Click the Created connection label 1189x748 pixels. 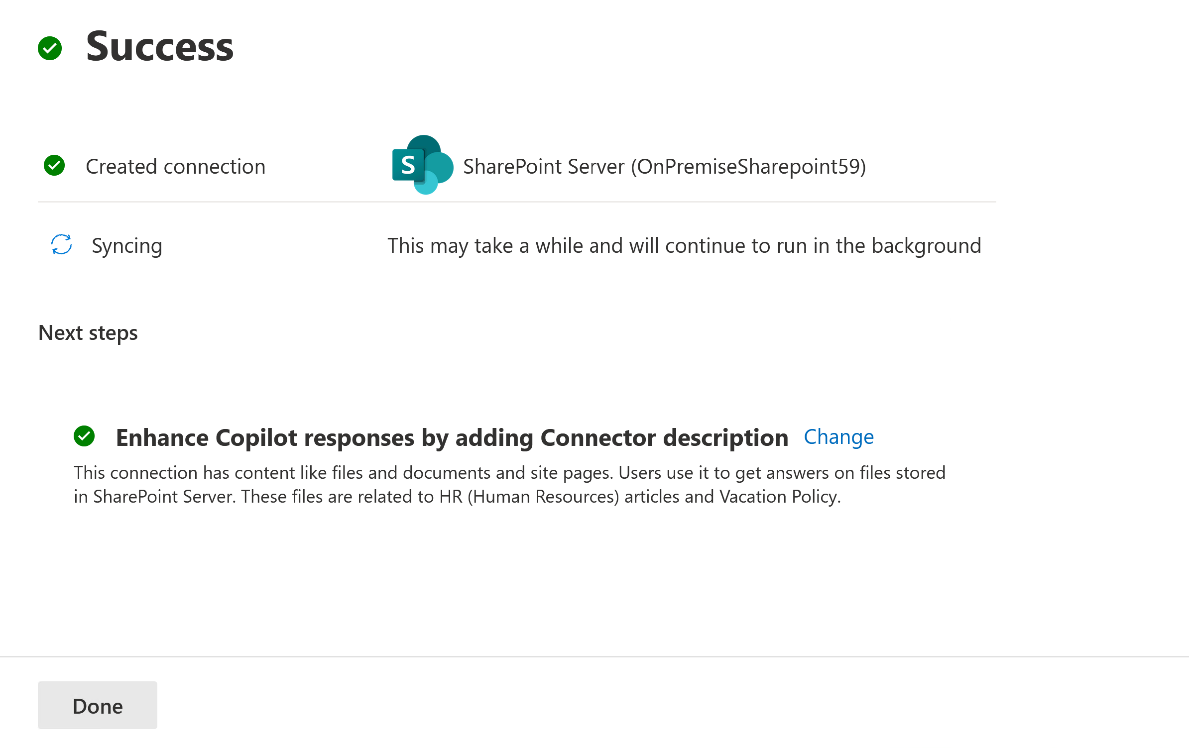click(176, 166)
